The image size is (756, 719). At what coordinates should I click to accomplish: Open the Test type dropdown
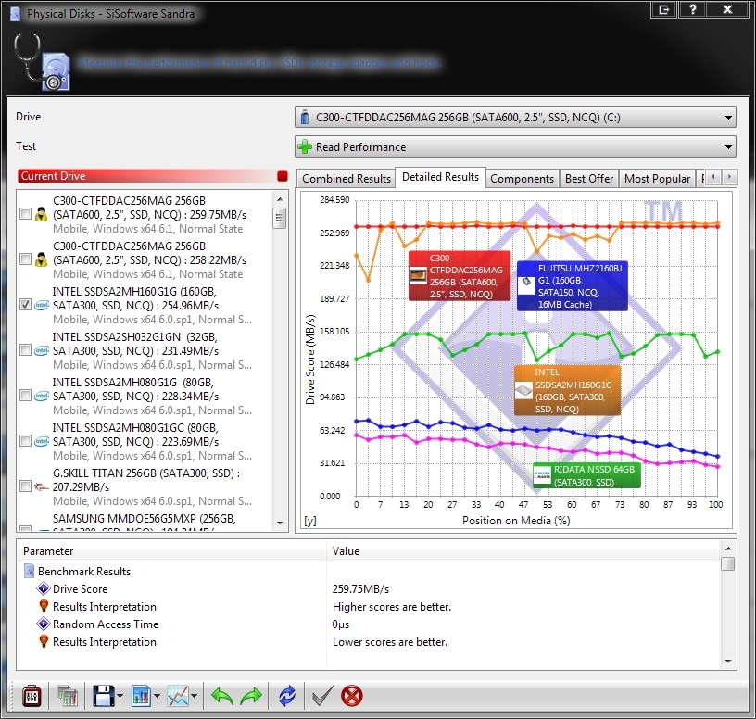[515, 146]
